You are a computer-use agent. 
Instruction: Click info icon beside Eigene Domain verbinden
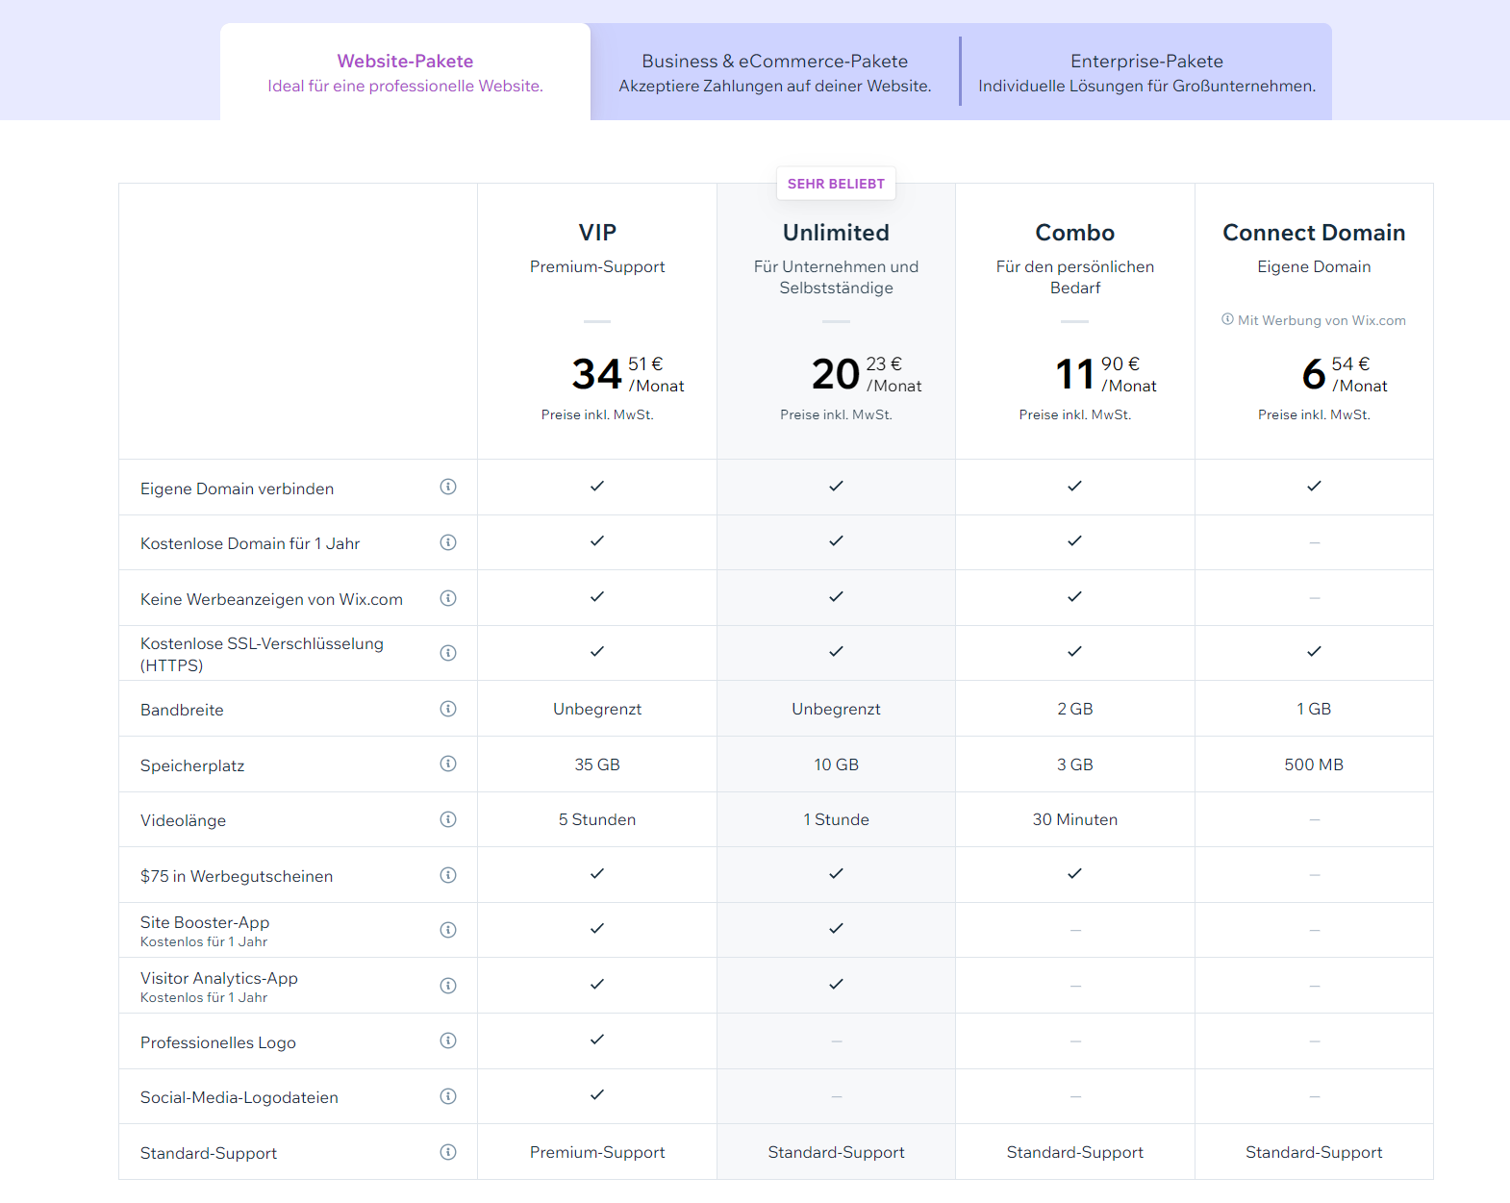pos(448,487)
